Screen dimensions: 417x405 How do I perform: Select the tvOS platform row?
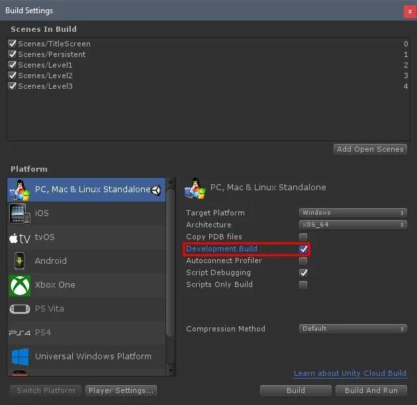tap(87, 237)
